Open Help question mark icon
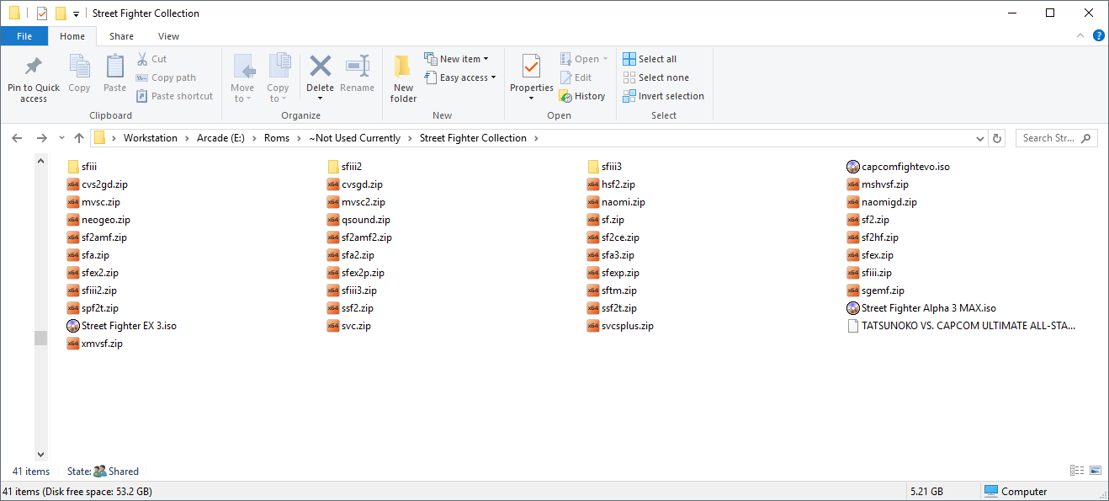The image size is (1109, 501). click(1098, 35)
